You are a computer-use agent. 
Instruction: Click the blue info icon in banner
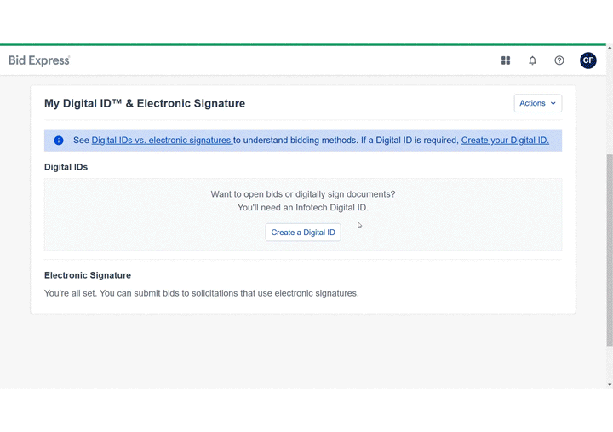click(x=59, y=141)
